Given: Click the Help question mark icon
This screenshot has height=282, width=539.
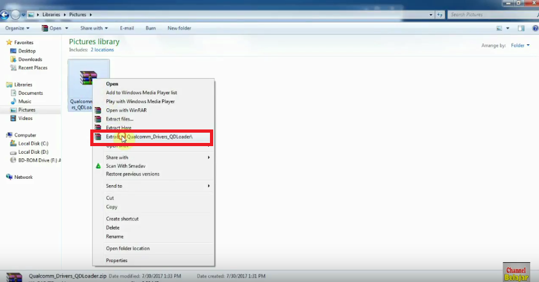Looking at the screenshot, I should click(536, 28).
